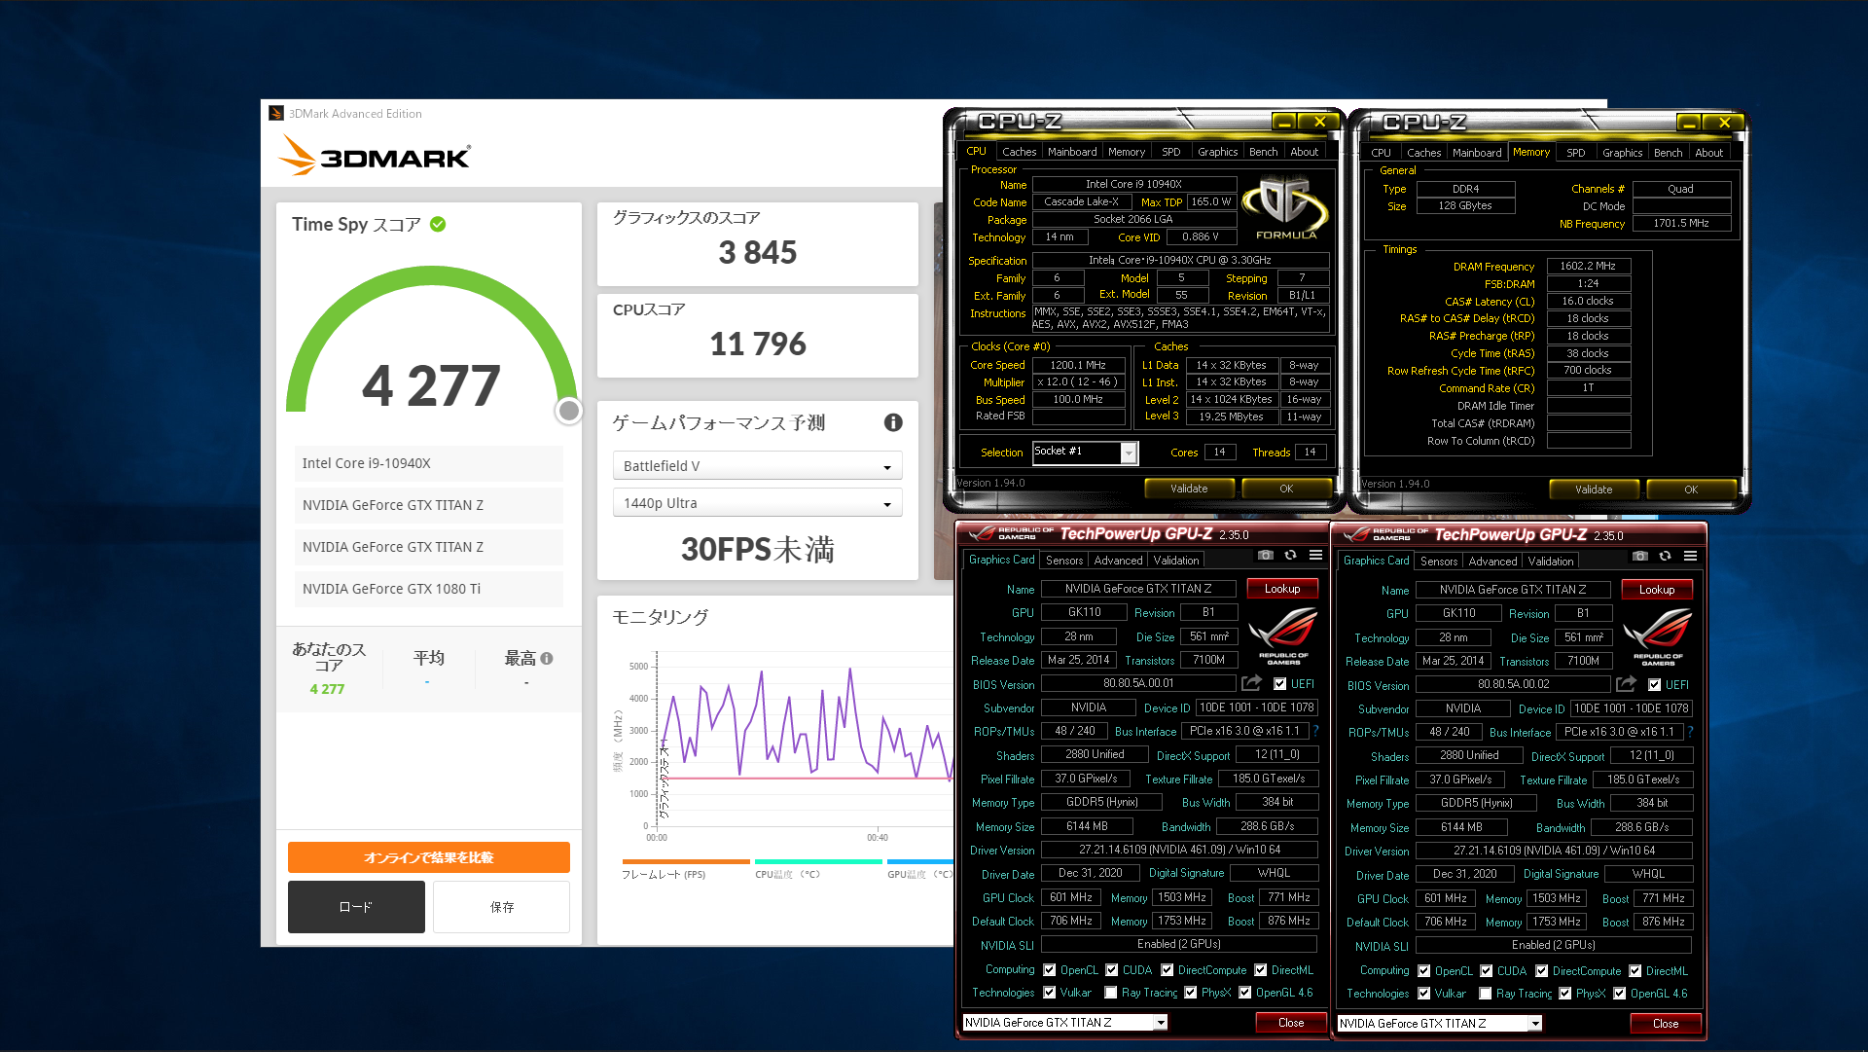This screenshot has width=1868, height=1052.
Task: Click BIOS export share icon in left GPU-Z
Action: tap(1251, 683)
